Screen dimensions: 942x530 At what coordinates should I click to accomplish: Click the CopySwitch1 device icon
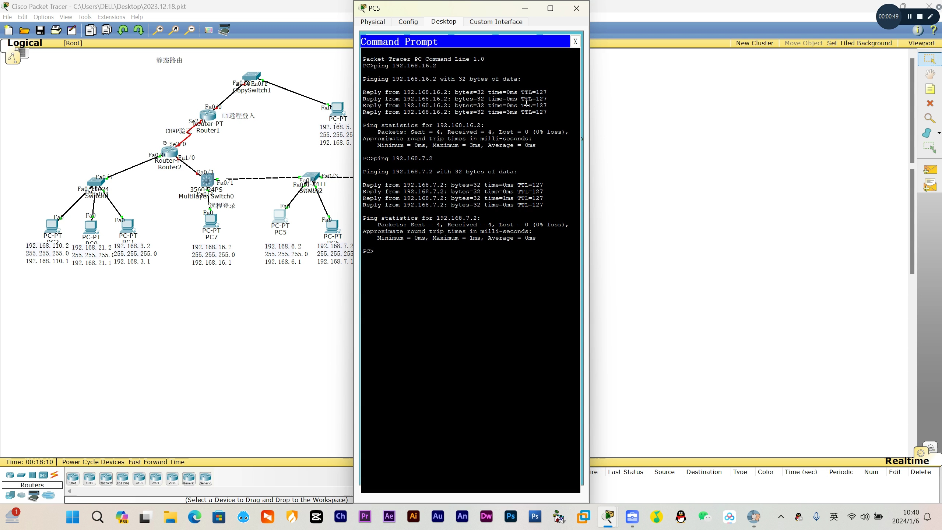pyautogui.click(x=252, y=76)
